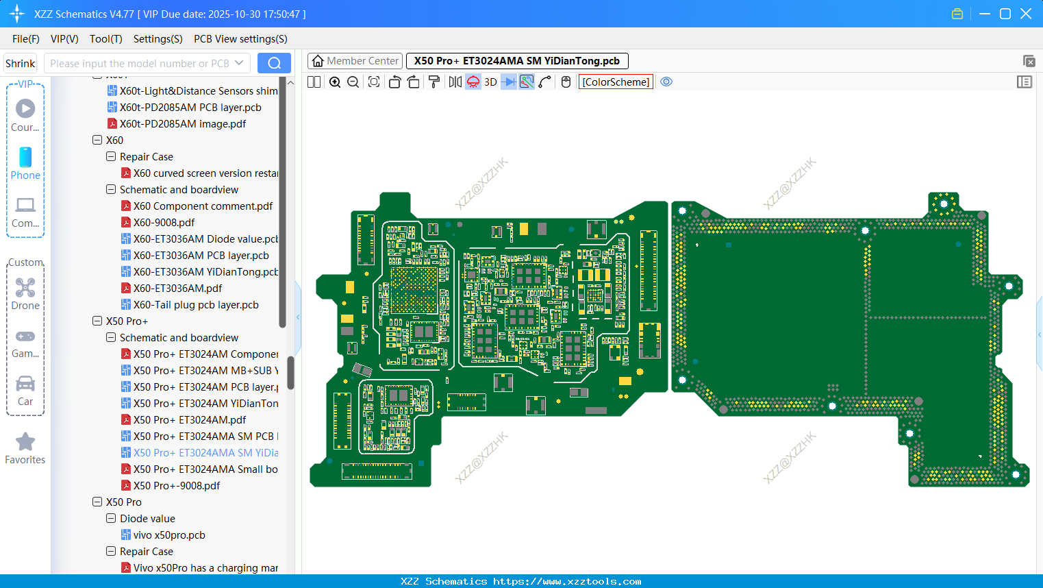1043x588 pixels.
Task: Open X60t-PD2085AM image.pdf file
Action: tap(177, 124)
